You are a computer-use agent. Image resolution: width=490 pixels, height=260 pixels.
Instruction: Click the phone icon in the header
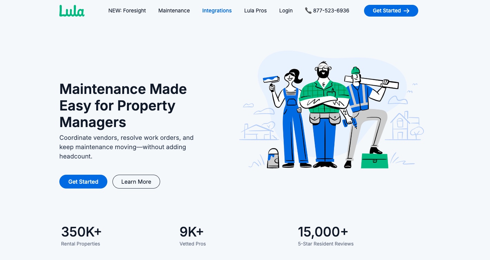coord(308,11)
